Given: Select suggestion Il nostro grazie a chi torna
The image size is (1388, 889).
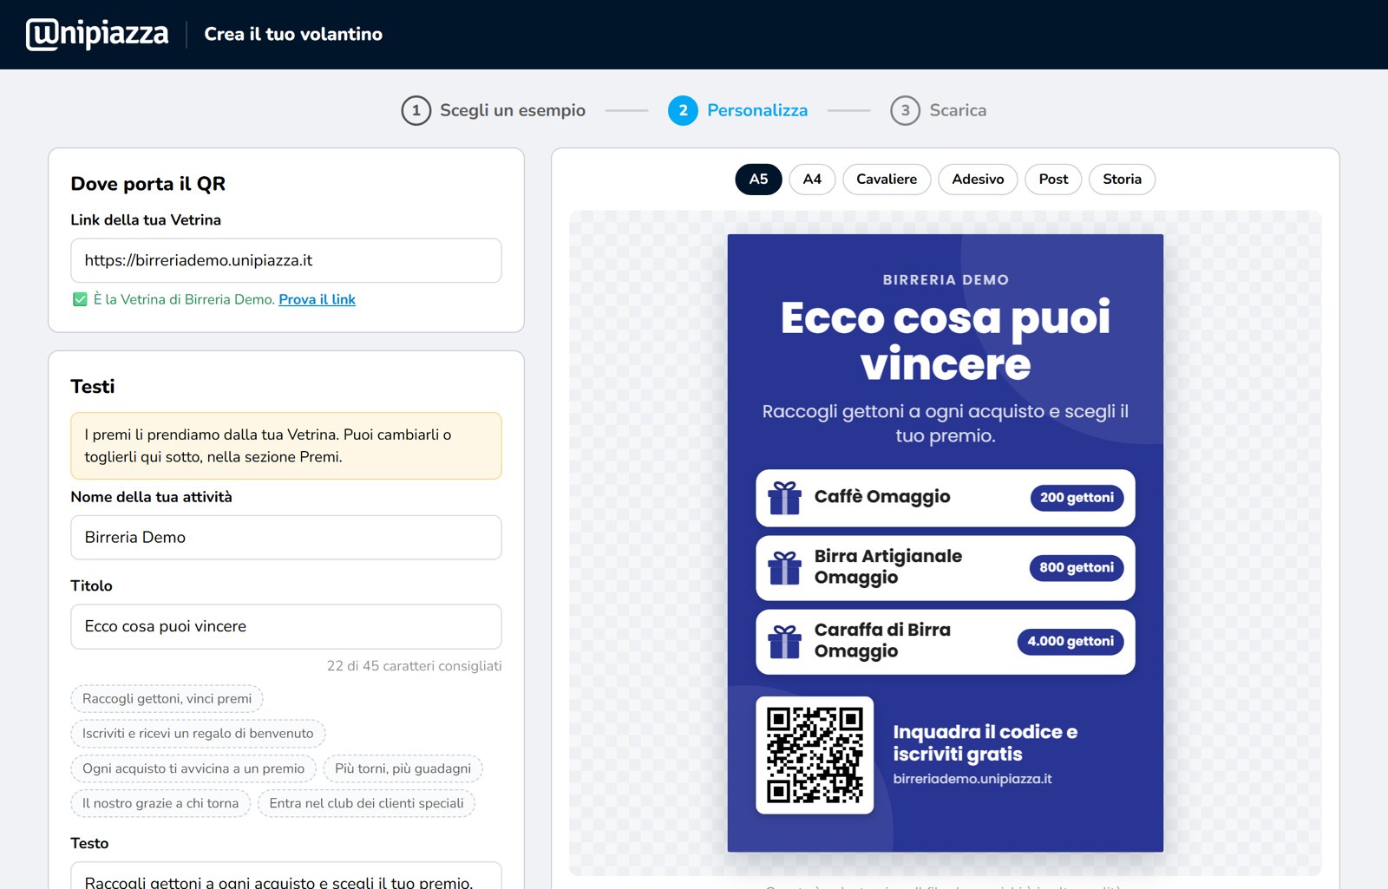Looking at the screenshot, I should pyautogui.click(x=160, y=803).
